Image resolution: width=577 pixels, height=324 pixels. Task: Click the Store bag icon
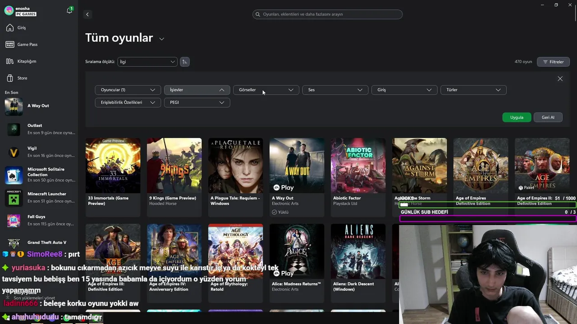[x=10, y=78]
